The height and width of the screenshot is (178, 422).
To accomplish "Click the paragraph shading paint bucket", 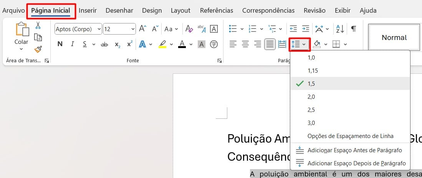I will 317,44.
